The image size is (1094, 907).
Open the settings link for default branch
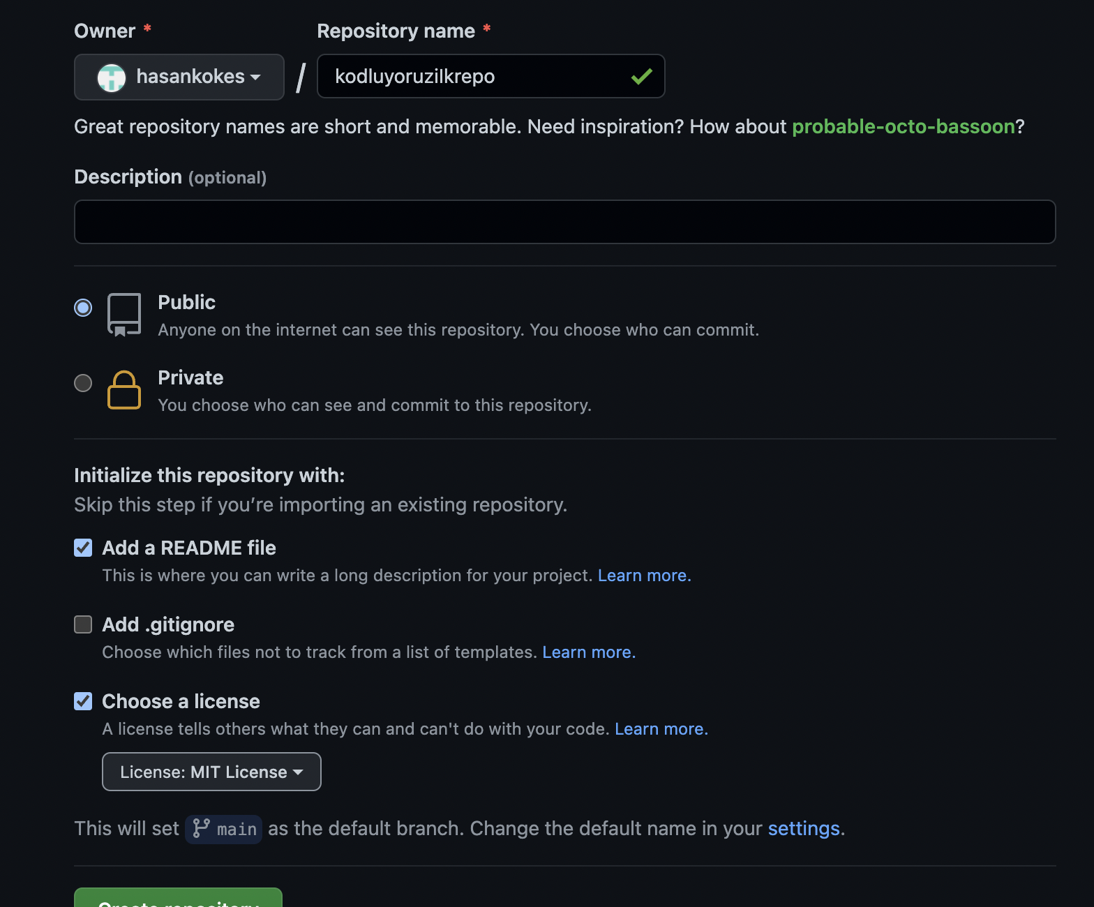804,828
